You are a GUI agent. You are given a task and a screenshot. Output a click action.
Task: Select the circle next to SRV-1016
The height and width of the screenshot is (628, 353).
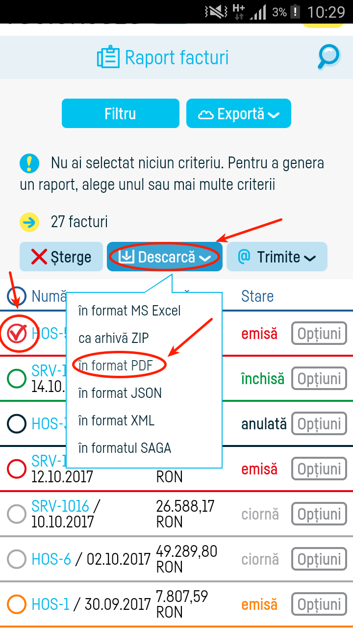pyautogui.click(x=16, y=513)
